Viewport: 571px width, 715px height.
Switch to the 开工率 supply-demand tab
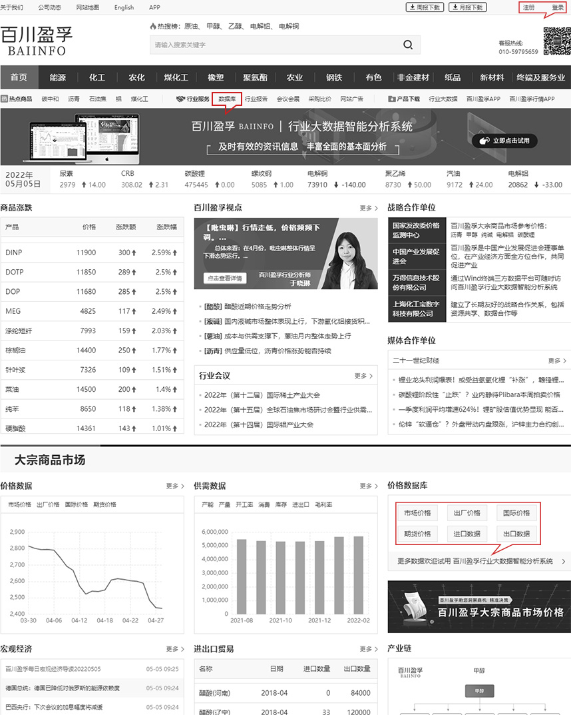tap(244, 504)
